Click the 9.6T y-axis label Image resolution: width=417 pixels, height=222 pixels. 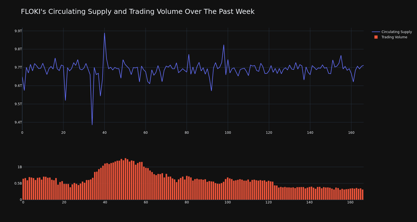tap(18, 86)
